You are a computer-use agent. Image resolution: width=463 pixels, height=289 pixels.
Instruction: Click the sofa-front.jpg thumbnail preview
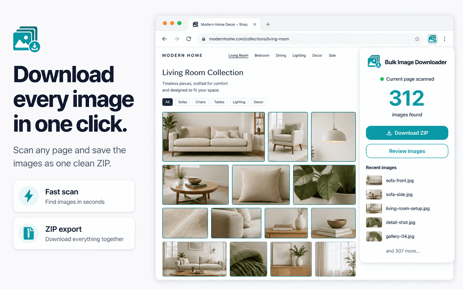click(374, 180)
